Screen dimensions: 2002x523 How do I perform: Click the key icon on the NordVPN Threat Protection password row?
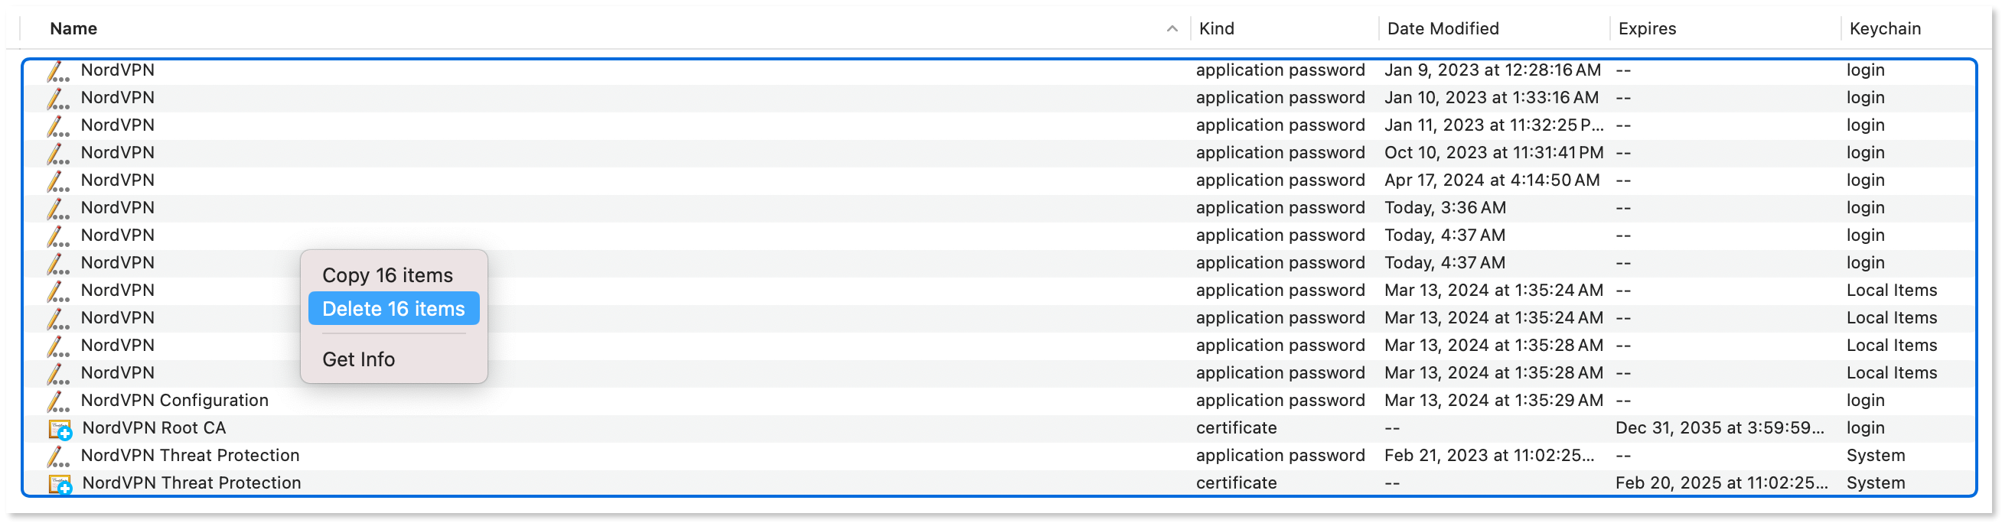tap(58, 456)
